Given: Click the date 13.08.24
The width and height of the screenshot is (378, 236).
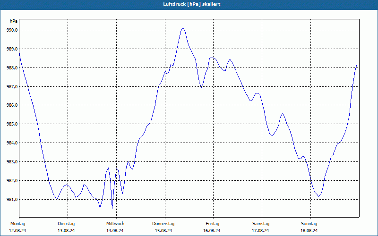Looking at the screenshot, I should pyautogui.click(x=66, y=231).
